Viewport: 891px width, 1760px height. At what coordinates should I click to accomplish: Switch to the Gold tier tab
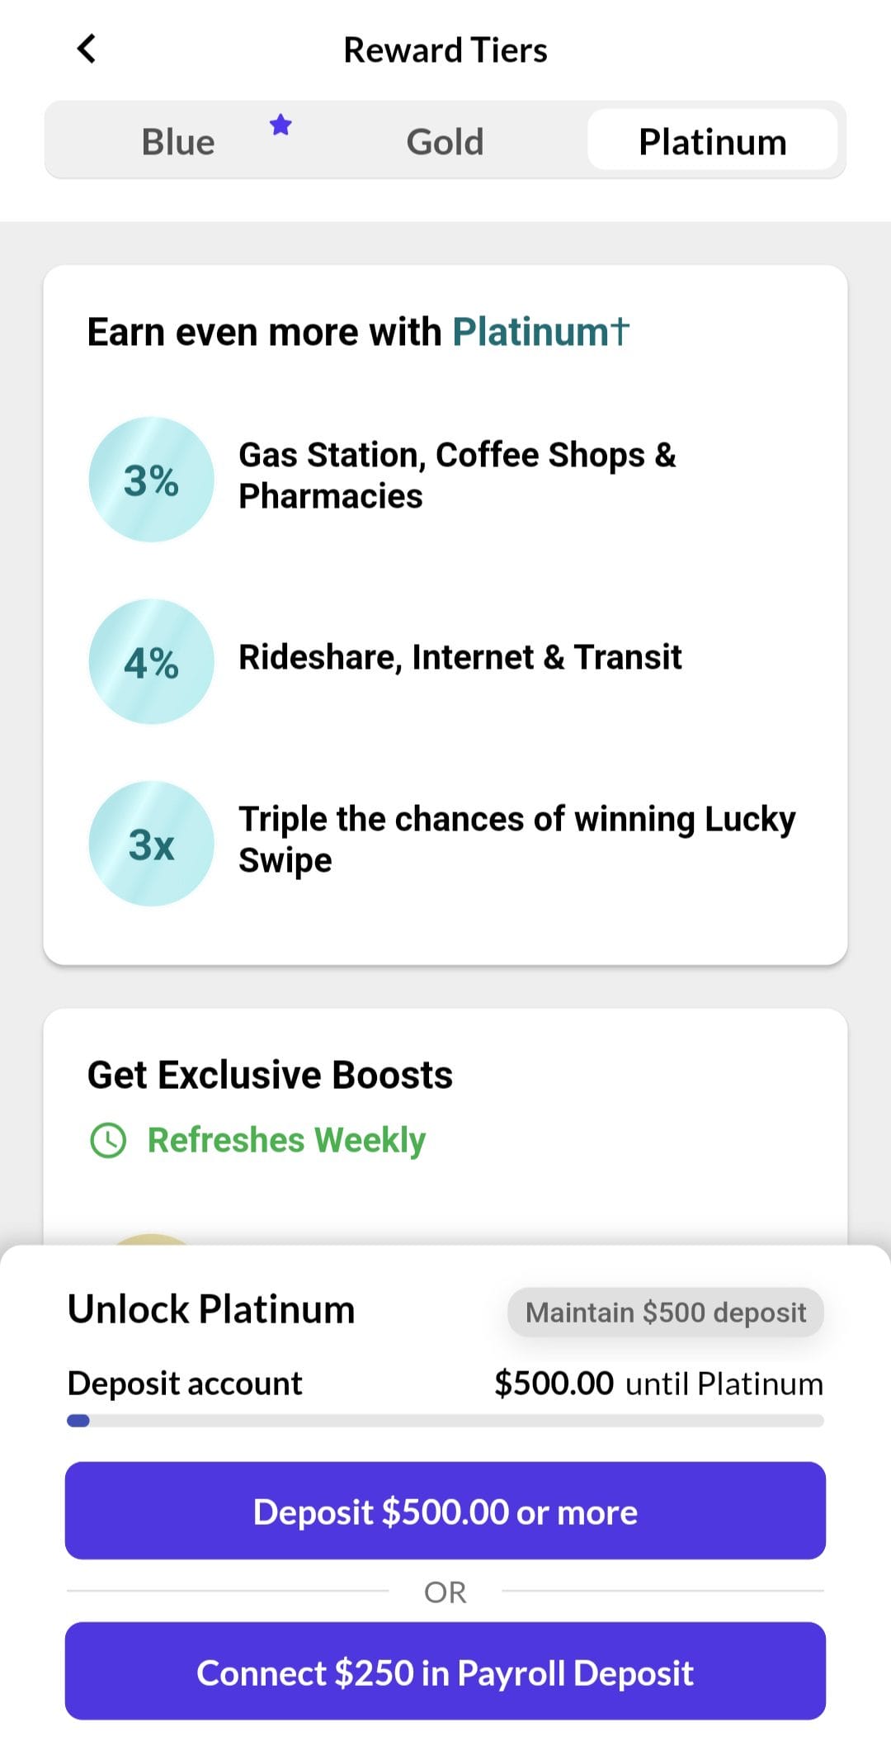(x=445, y=142)
